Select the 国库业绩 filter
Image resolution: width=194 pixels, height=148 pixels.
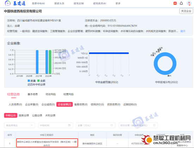click(x=24, y=115)
